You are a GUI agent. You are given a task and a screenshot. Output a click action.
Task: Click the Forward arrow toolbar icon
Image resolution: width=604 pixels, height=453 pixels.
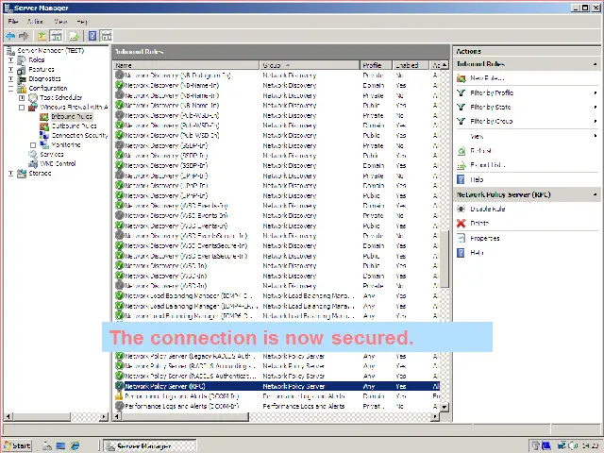pyautogui.click(x=24, y=36)
